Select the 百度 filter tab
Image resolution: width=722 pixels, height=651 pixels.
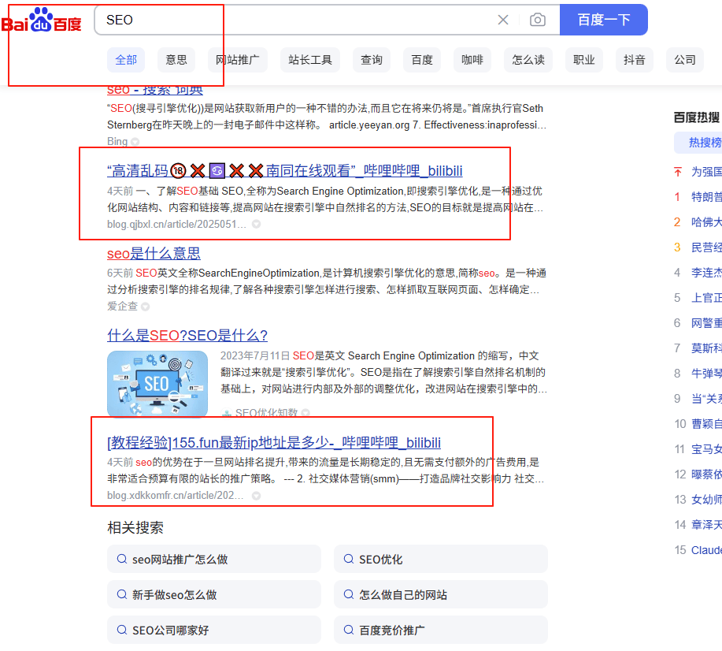tap(422, 60)
